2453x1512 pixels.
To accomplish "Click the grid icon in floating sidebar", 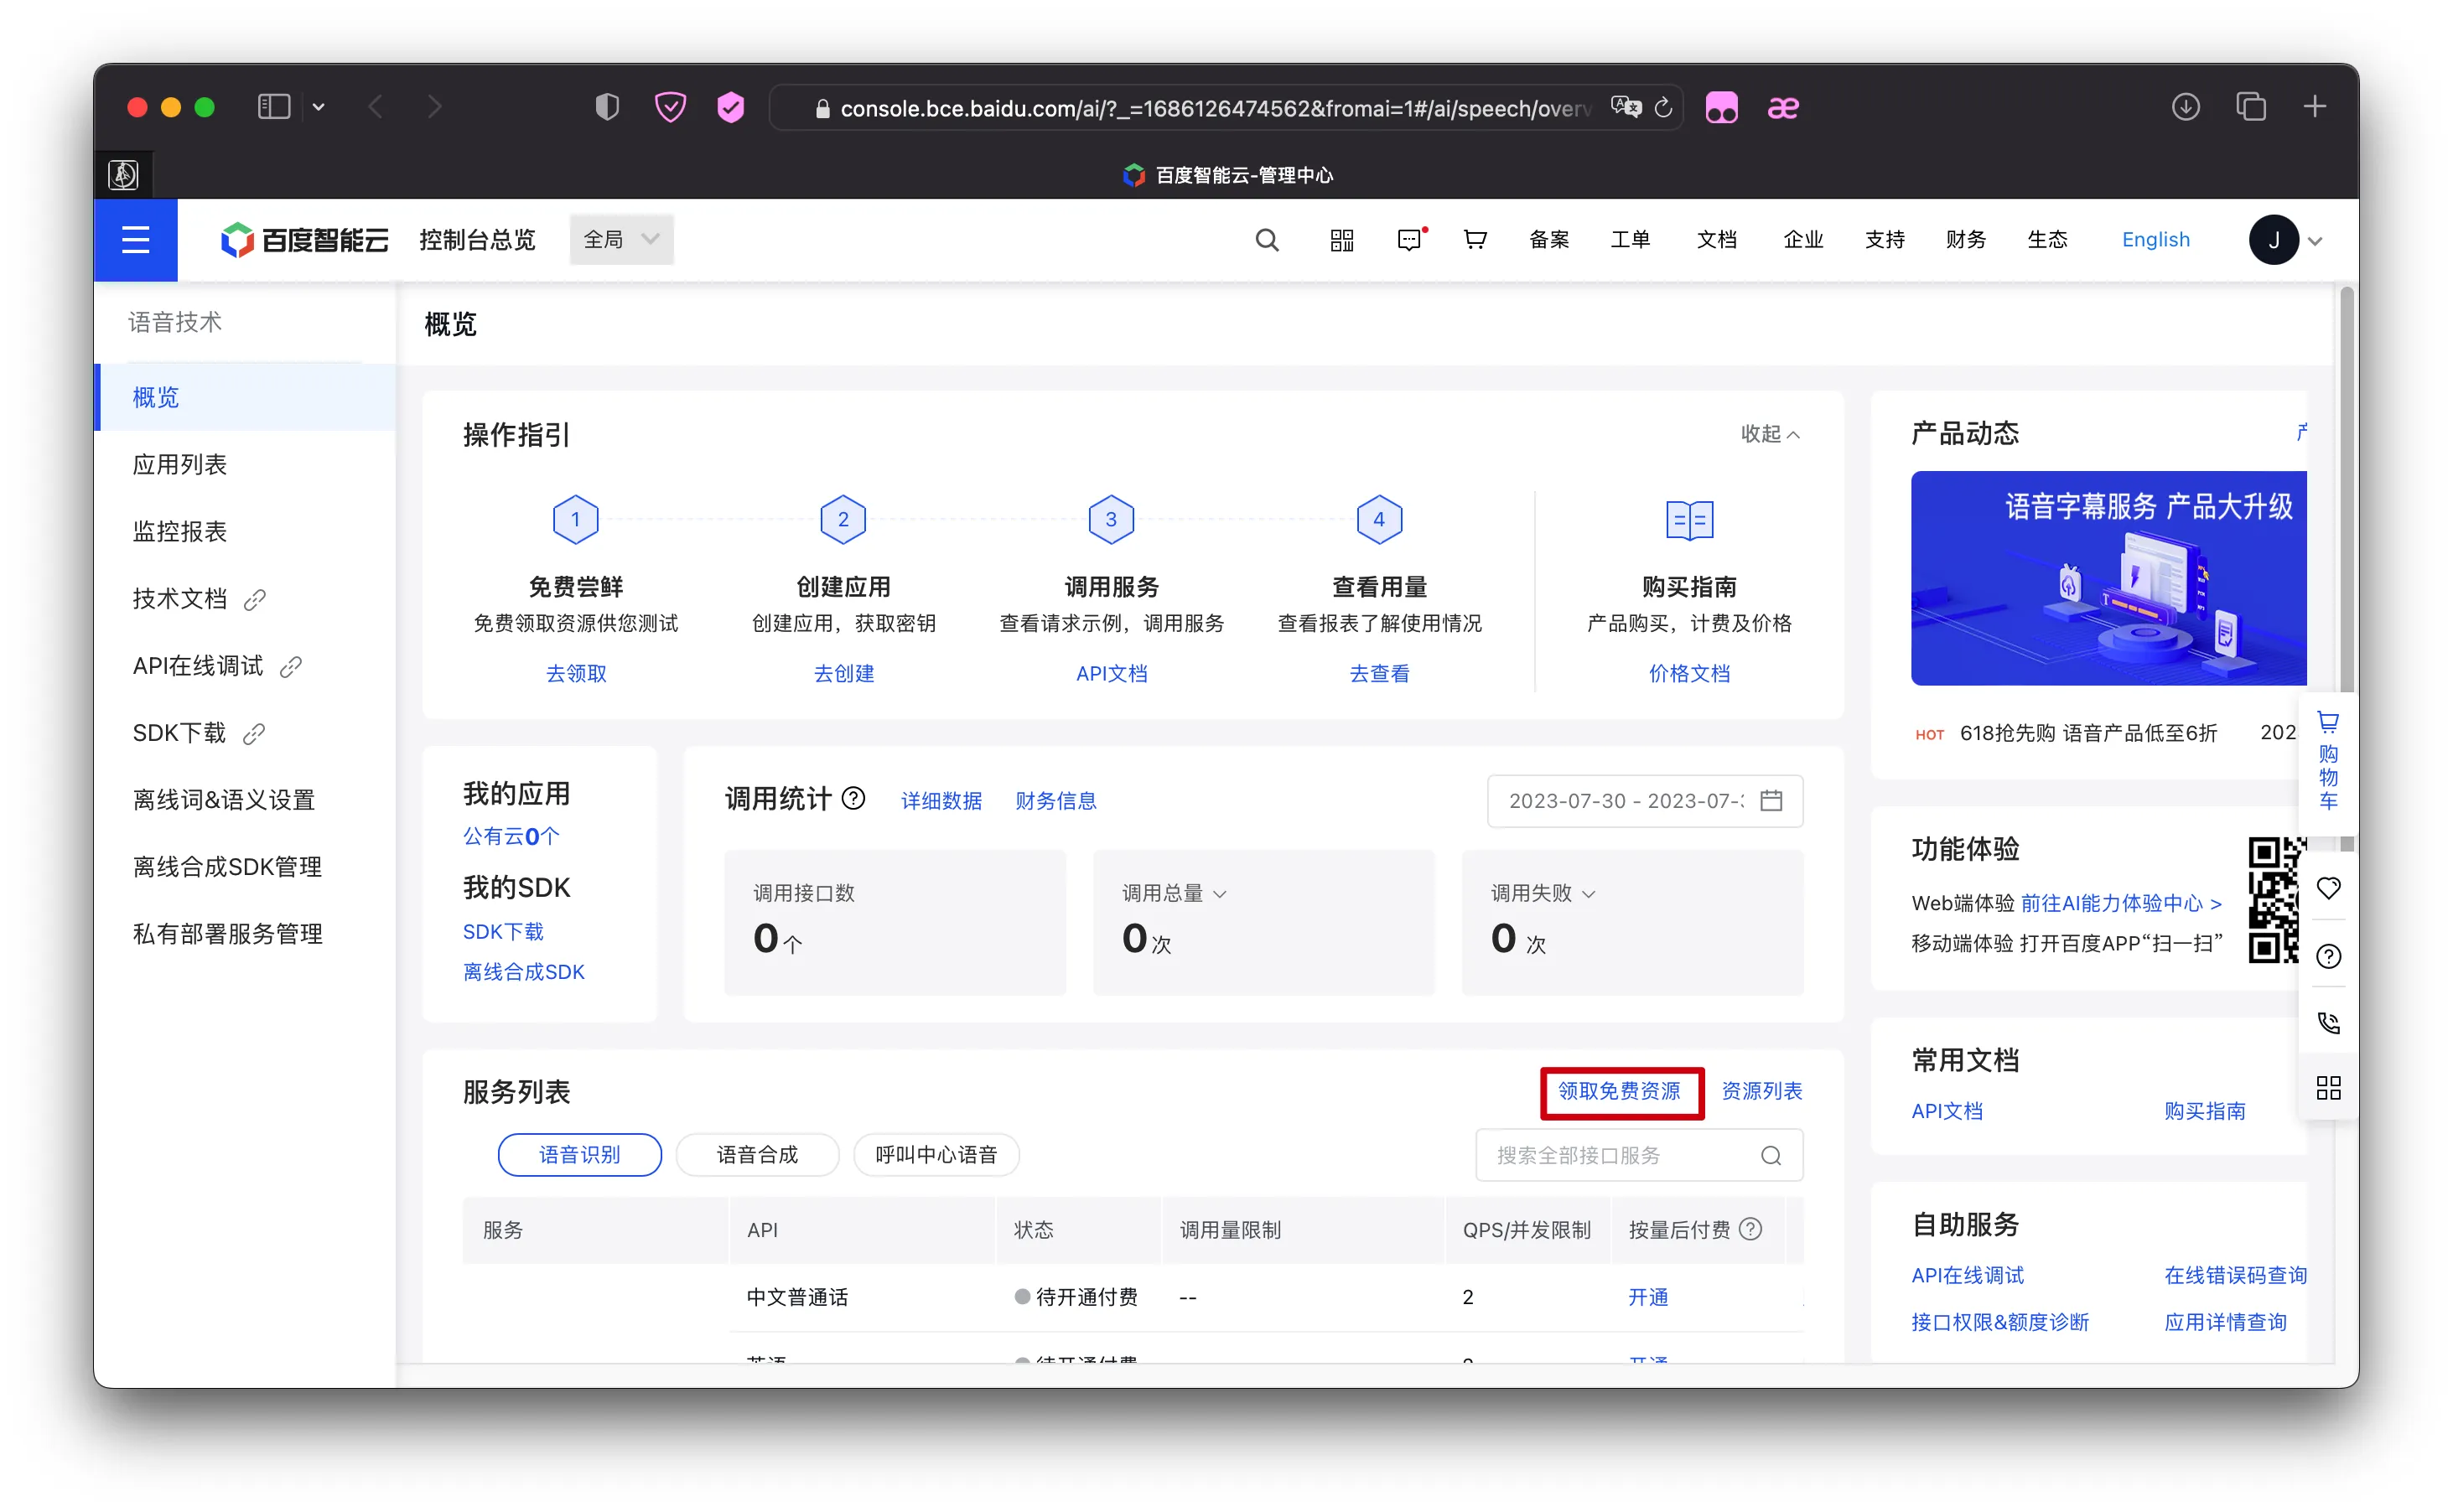I will [x=2328, y=1089].
